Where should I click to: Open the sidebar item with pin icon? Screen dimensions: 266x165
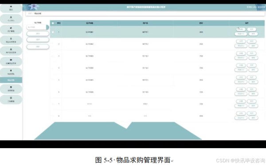11,72
